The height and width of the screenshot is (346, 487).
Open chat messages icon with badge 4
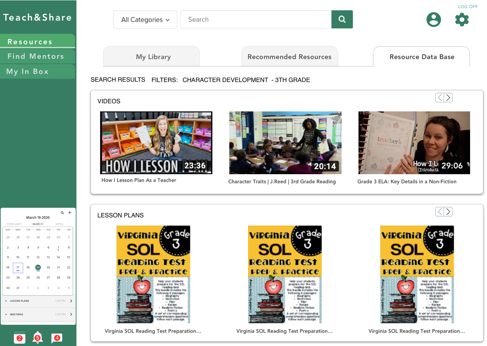pyautogui.click(x=56, y=338)
